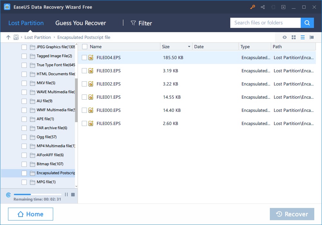Check the box for FILE004.EPS
Screen dimensions: 322x225
tap(84, 58)
